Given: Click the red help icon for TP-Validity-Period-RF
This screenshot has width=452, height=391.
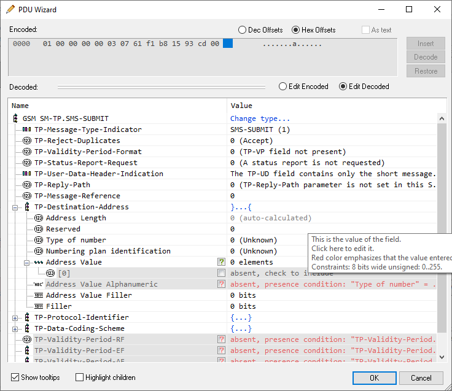Looking at the screenshot, I should 221,339.
